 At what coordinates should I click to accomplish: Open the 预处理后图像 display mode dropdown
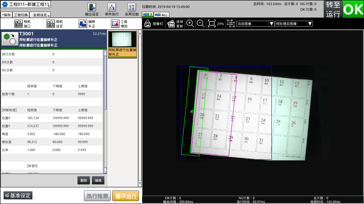point(294,24)
